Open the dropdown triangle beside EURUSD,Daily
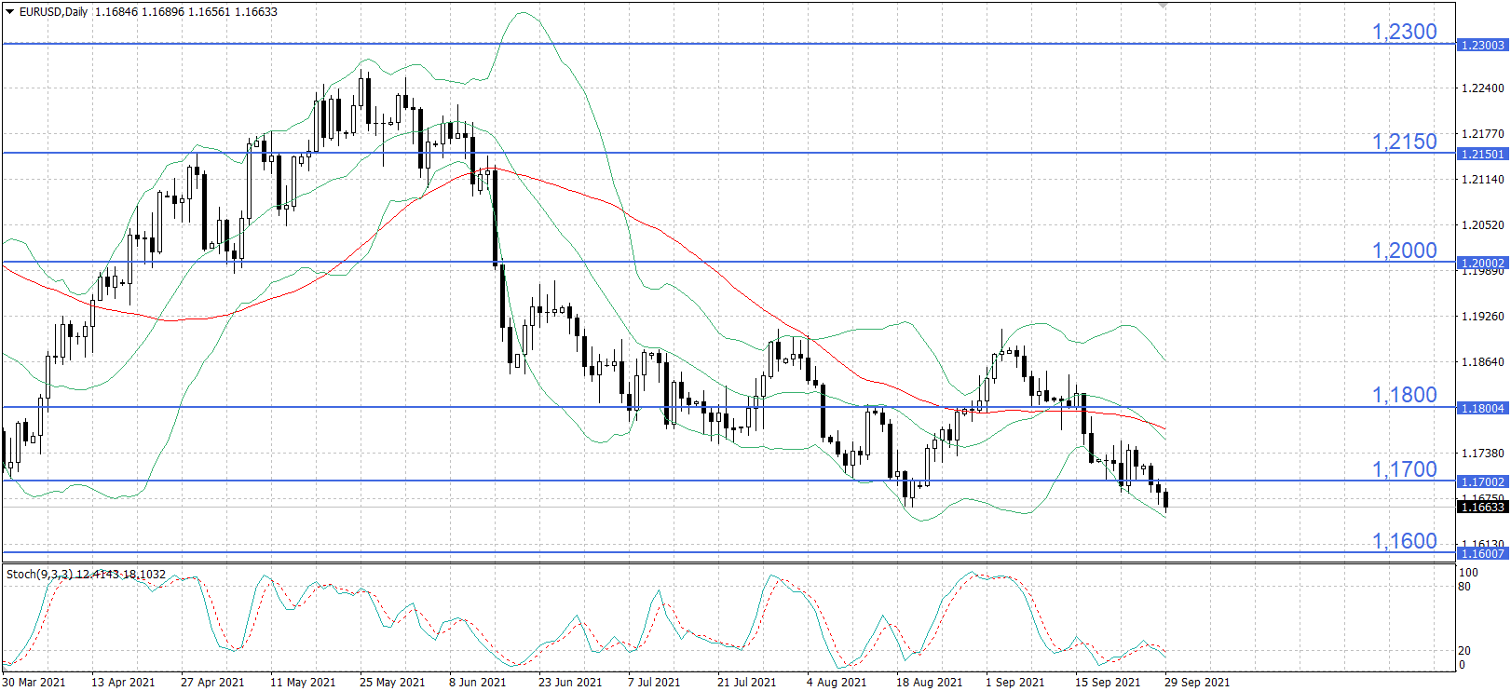This screenshot has height=691, width=1511. 10,12
